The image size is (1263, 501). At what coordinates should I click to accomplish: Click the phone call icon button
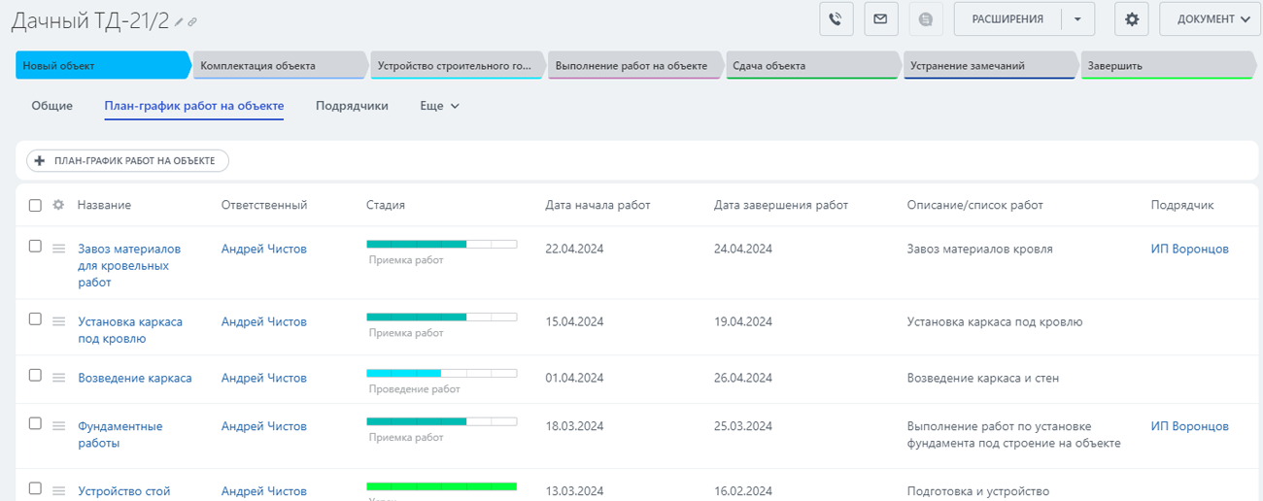coord(836,19)
